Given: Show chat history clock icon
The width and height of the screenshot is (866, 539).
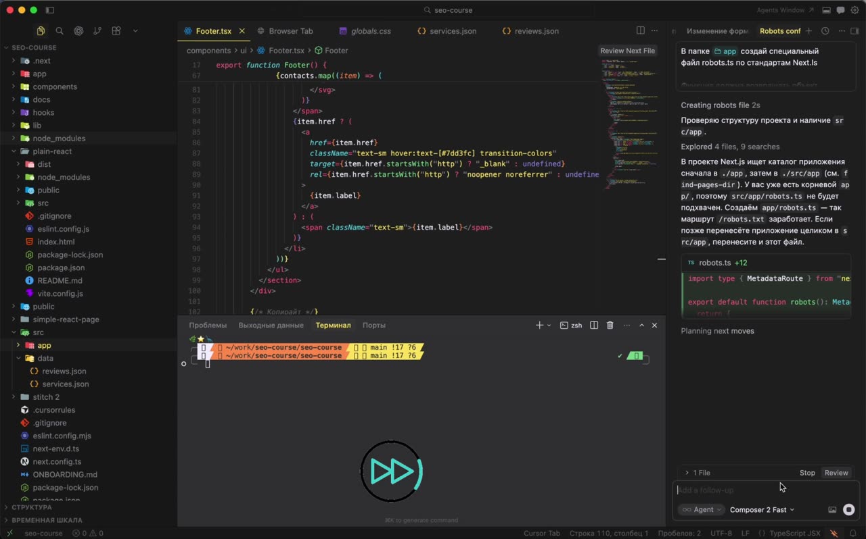Looking at the screenshot, I should click(825, 31).
